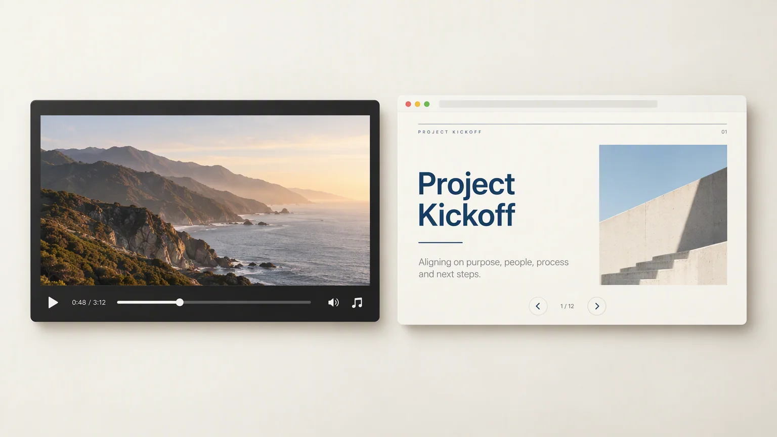Advance to the next slide

pos(597,306)
